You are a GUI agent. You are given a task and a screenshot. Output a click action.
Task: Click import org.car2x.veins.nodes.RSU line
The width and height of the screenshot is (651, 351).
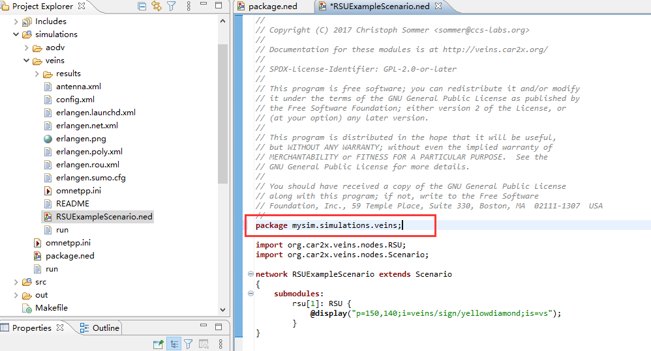[331, 245]
